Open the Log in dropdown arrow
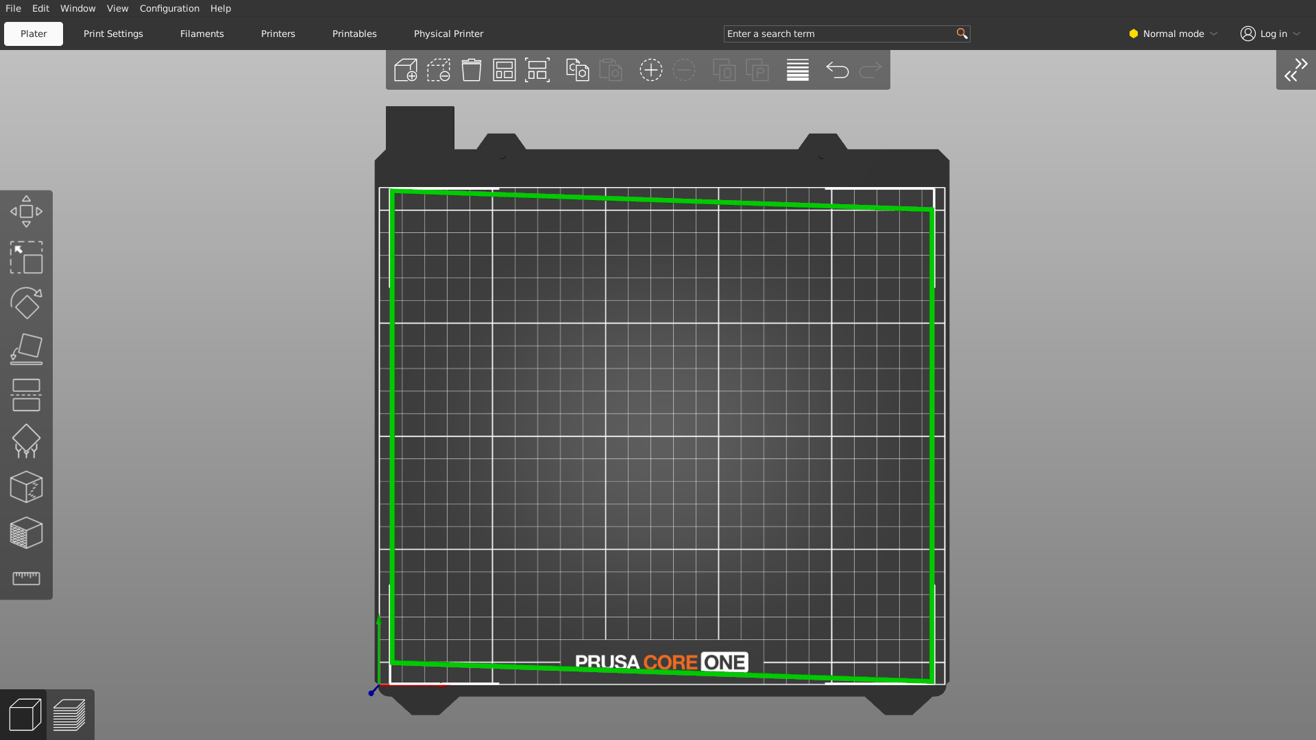This screenshot has width=1316, height=740. point(1296,34)
